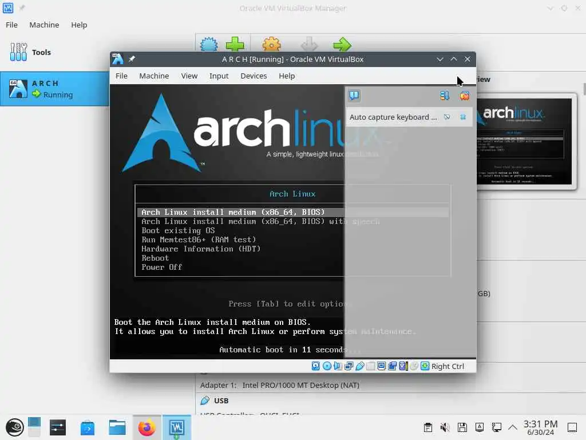Open Help menu in ARCH VM window
This screenshot has width=586, height=440.
coord(287,76)
